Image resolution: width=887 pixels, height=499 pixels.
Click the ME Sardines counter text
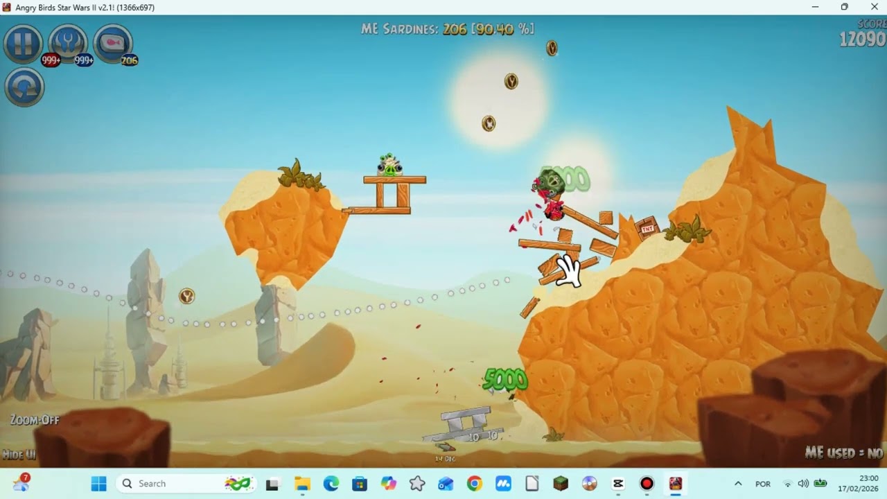[448, 29]
